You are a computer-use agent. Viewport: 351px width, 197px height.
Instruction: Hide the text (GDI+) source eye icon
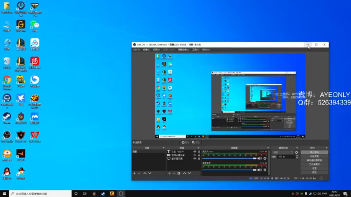tap(195, 152)
